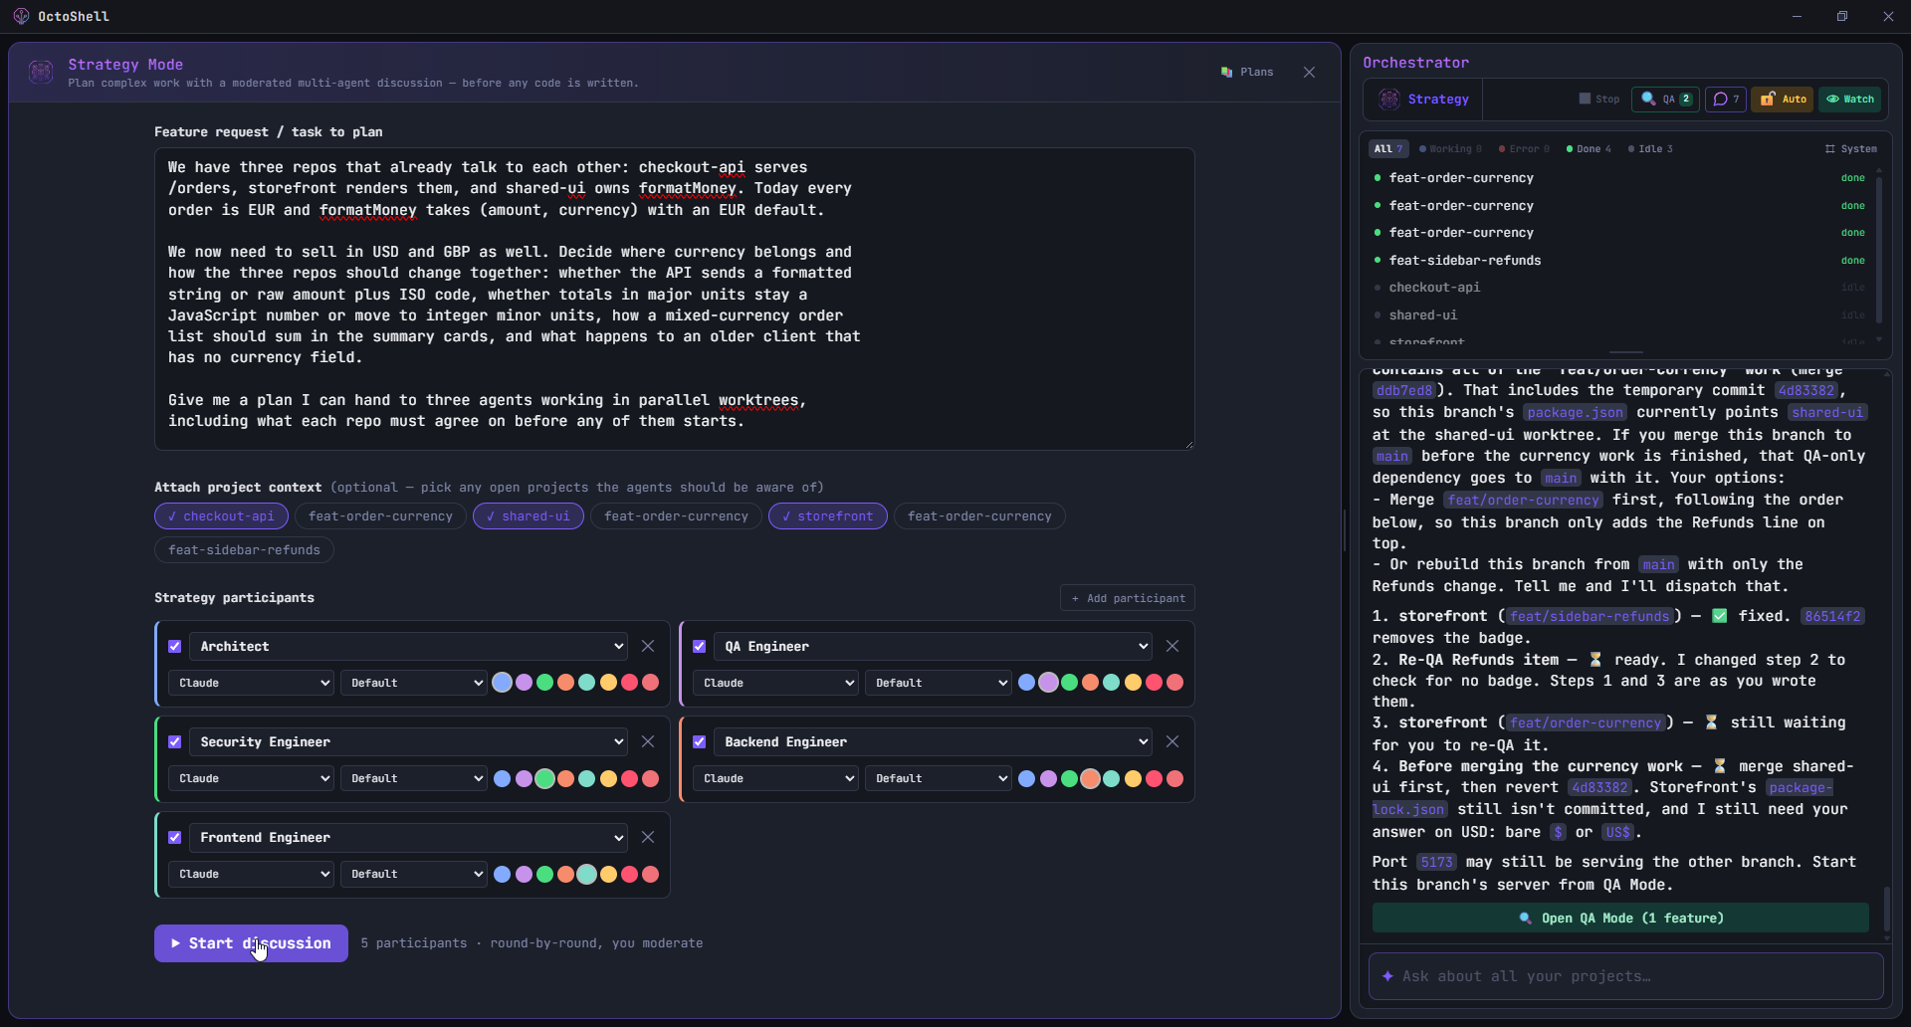
Task: Click the sparkle icon in ask field
Action: (x=1387, y=976)
